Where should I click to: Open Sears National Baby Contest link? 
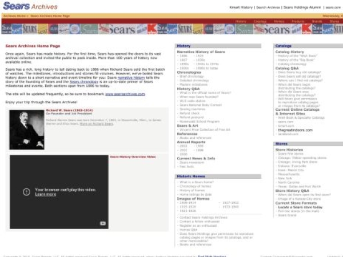coord(201,105)
